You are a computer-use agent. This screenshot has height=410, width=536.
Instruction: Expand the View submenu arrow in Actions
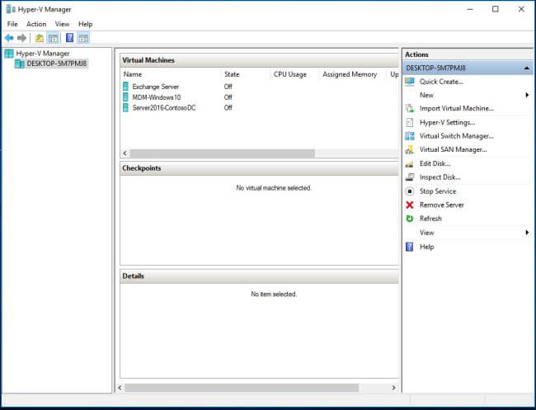(527, 233)
